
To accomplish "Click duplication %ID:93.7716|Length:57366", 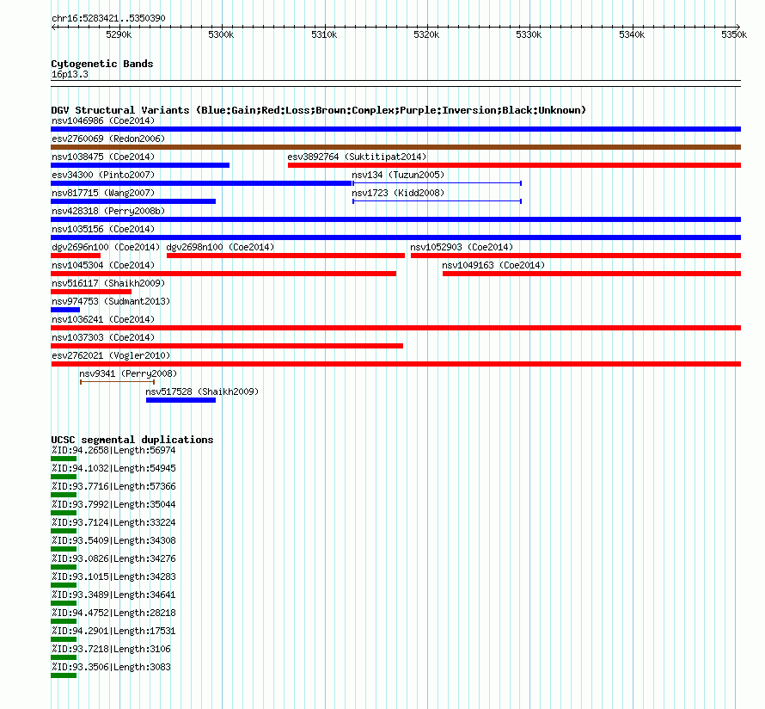I will point(113,486).
